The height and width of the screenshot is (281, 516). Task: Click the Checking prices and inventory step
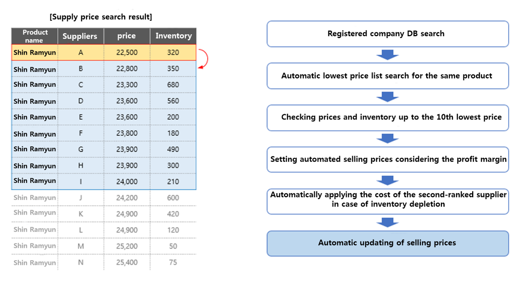pyautogui.click(x=388, y=118)
